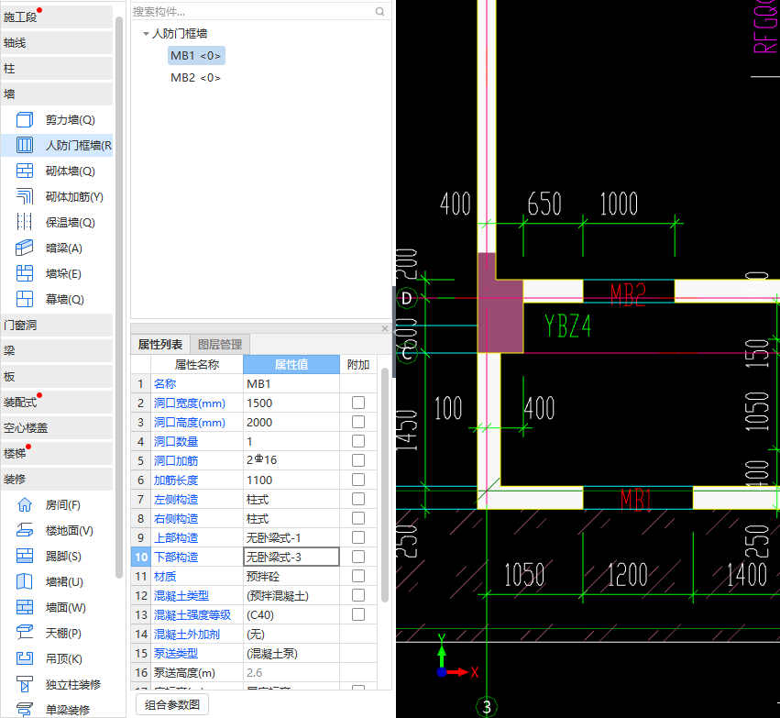Expand the 柱 category
The height and width of the screenshot is (718, 780).
tap(57, 68)
